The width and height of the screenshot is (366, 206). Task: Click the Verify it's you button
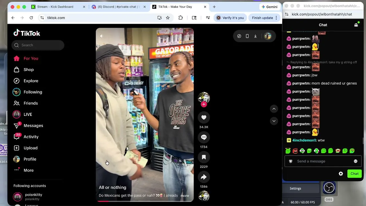click(x=230, y=18)
